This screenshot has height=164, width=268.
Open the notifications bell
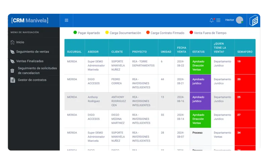[x=212, y=20]
